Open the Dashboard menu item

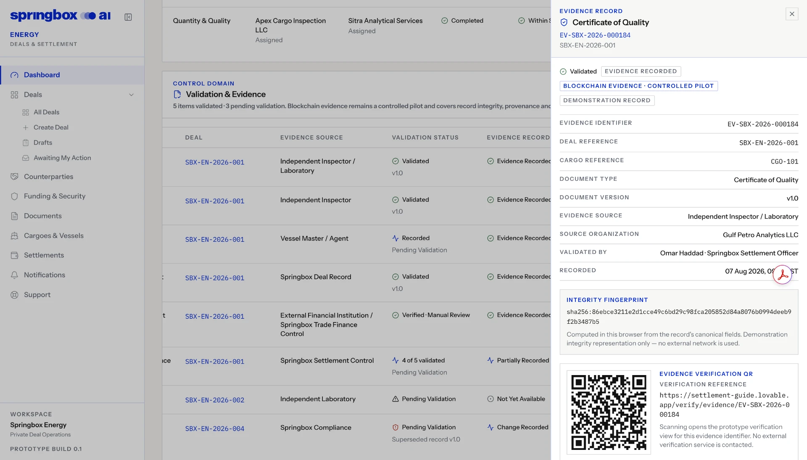[72, 75]
